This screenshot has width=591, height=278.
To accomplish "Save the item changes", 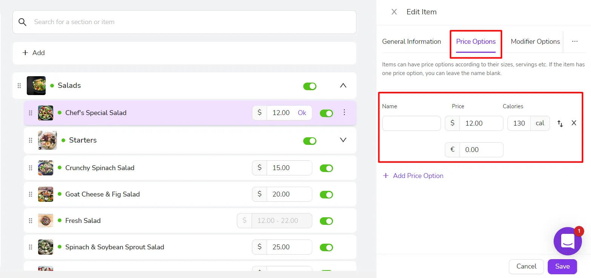I will [562, 266].
